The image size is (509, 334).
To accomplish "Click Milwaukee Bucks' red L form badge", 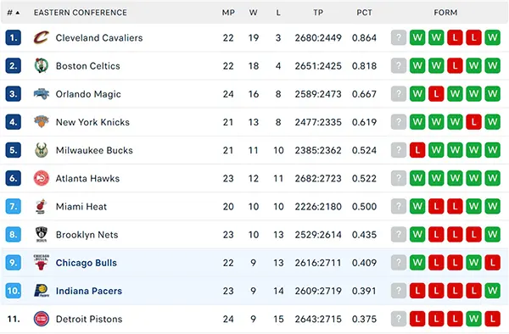I will point(417,150).
